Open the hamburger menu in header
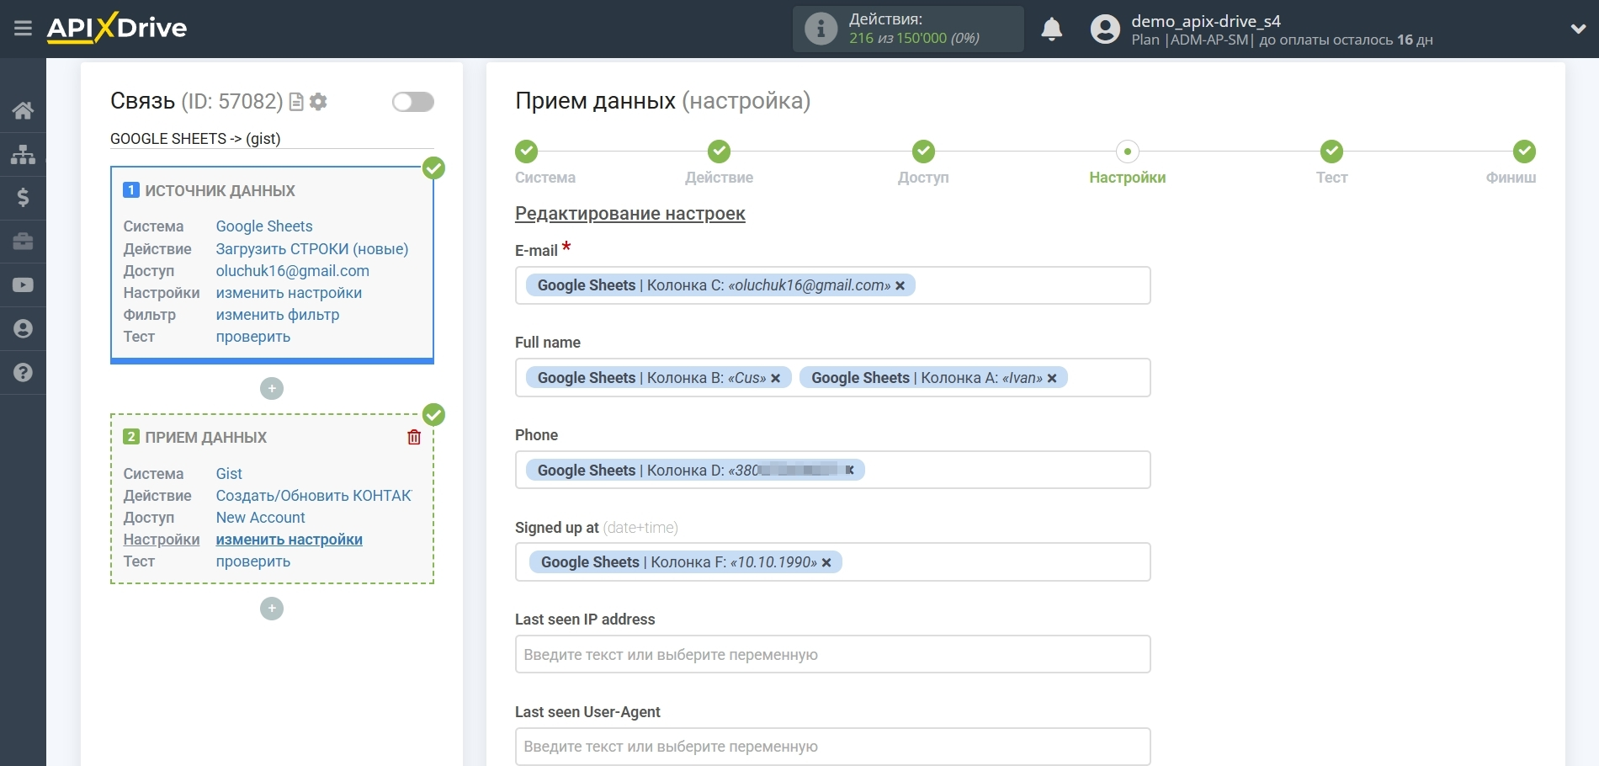This screenshot has width=1599, height=766. pyautogui.click(x=23, y=29)
